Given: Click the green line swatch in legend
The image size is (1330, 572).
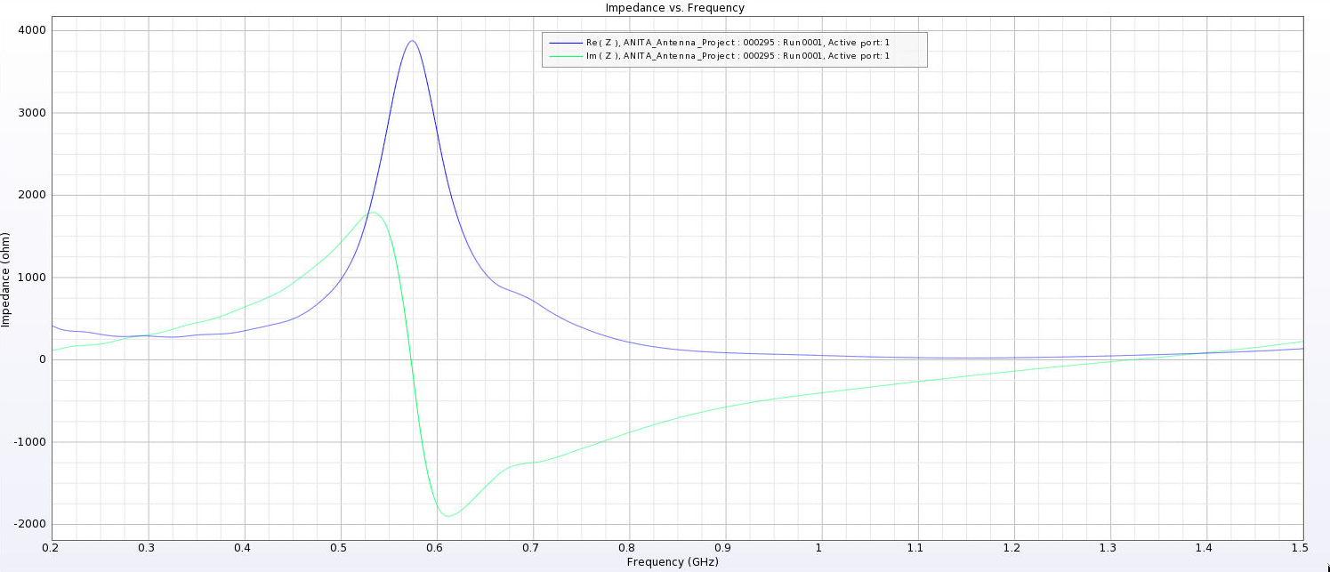Looking at the screenshot, I should pos(566,56).
